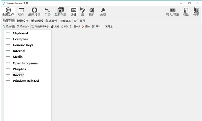Select the Open Programs tree item
The width and height of the screenshot is (202, 121).
(x=25, y=63)
